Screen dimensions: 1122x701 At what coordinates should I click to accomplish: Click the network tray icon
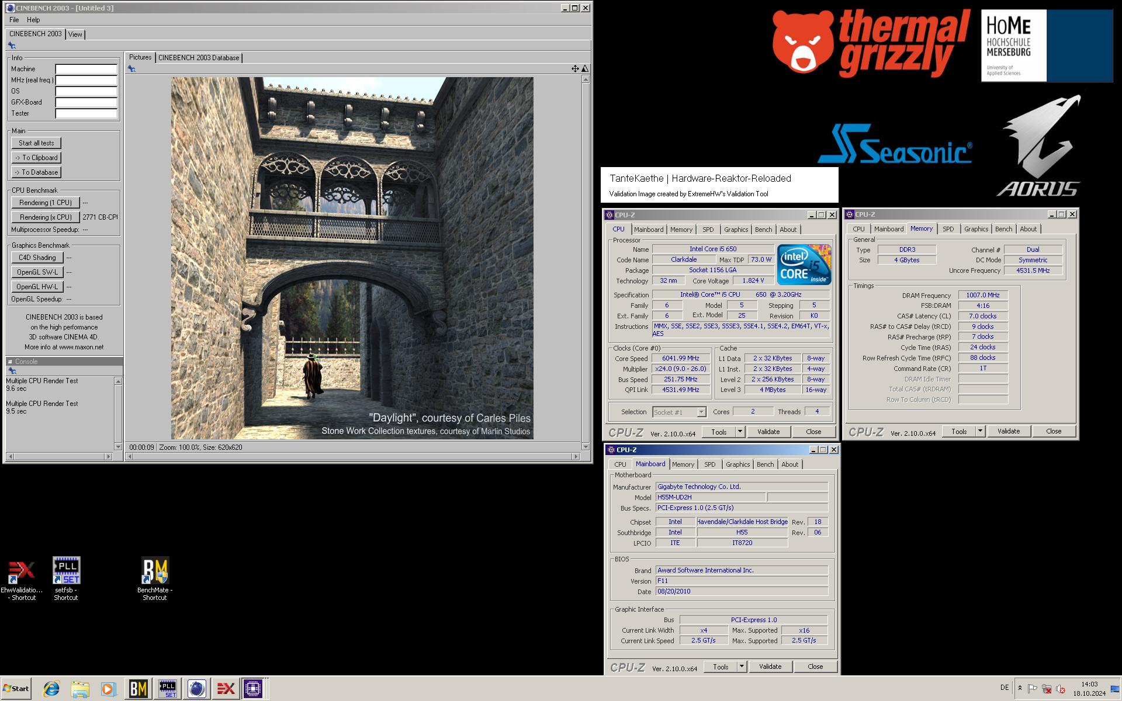coord(1047,689)
